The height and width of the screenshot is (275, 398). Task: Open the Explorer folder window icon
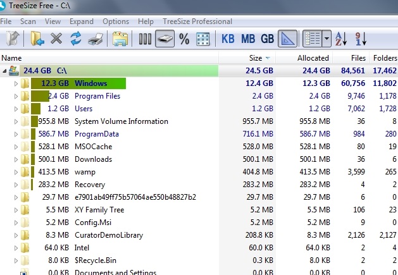coord(120,39)
